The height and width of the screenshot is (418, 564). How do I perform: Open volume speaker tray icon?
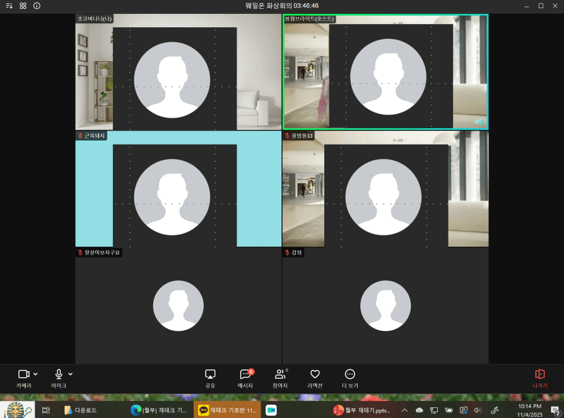click(478, 410)
